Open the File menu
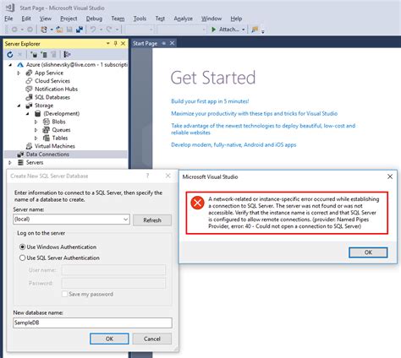 [8, 19]
